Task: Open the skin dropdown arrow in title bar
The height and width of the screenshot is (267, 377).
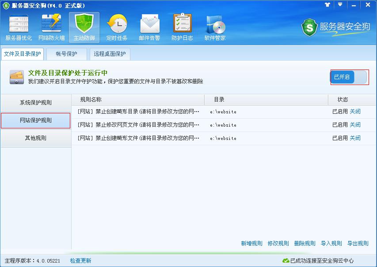Action: click(339, 5)
